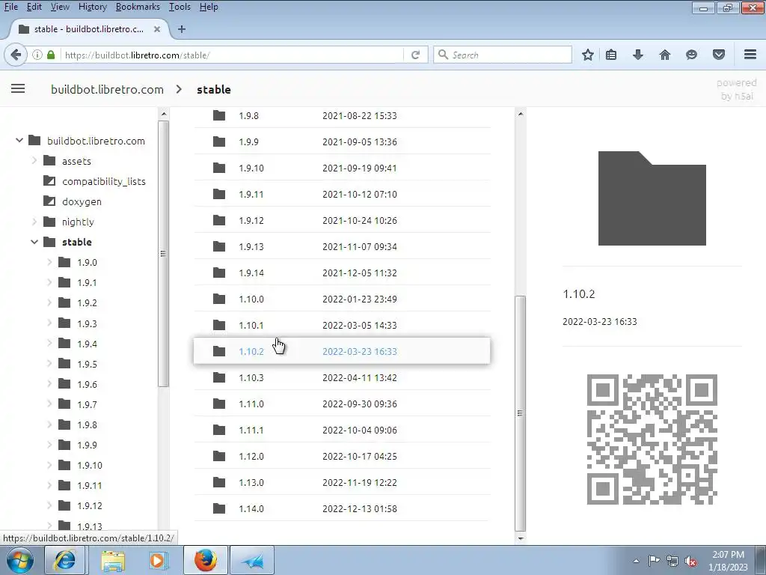
Task: Go back with the browser back arrow
Action: point(16,55)
